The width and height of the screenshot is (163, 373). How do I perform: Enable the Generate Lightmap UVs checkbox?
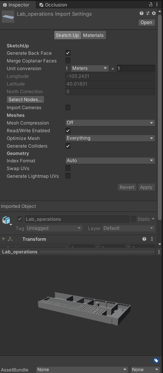click(68, 176)
